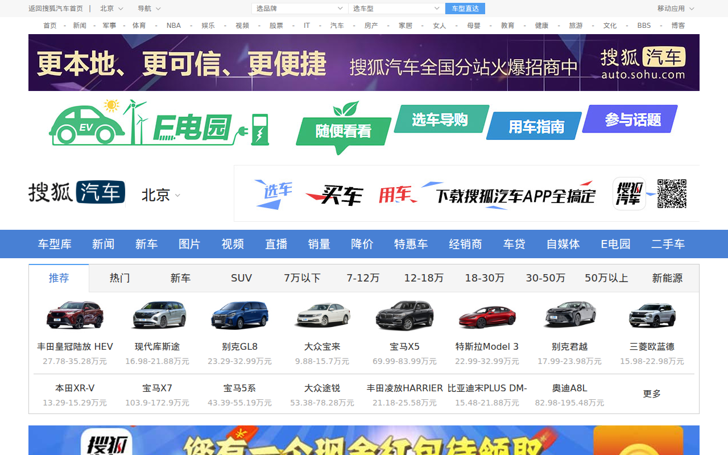Viewport: 728px width, 455px height.
Task: Open 新闻 in the blue nav bar
Action: [x=104, y=244]
